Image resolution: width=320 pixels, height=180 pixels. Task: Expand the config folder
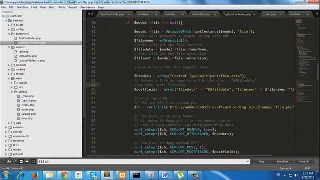point(9,30)
